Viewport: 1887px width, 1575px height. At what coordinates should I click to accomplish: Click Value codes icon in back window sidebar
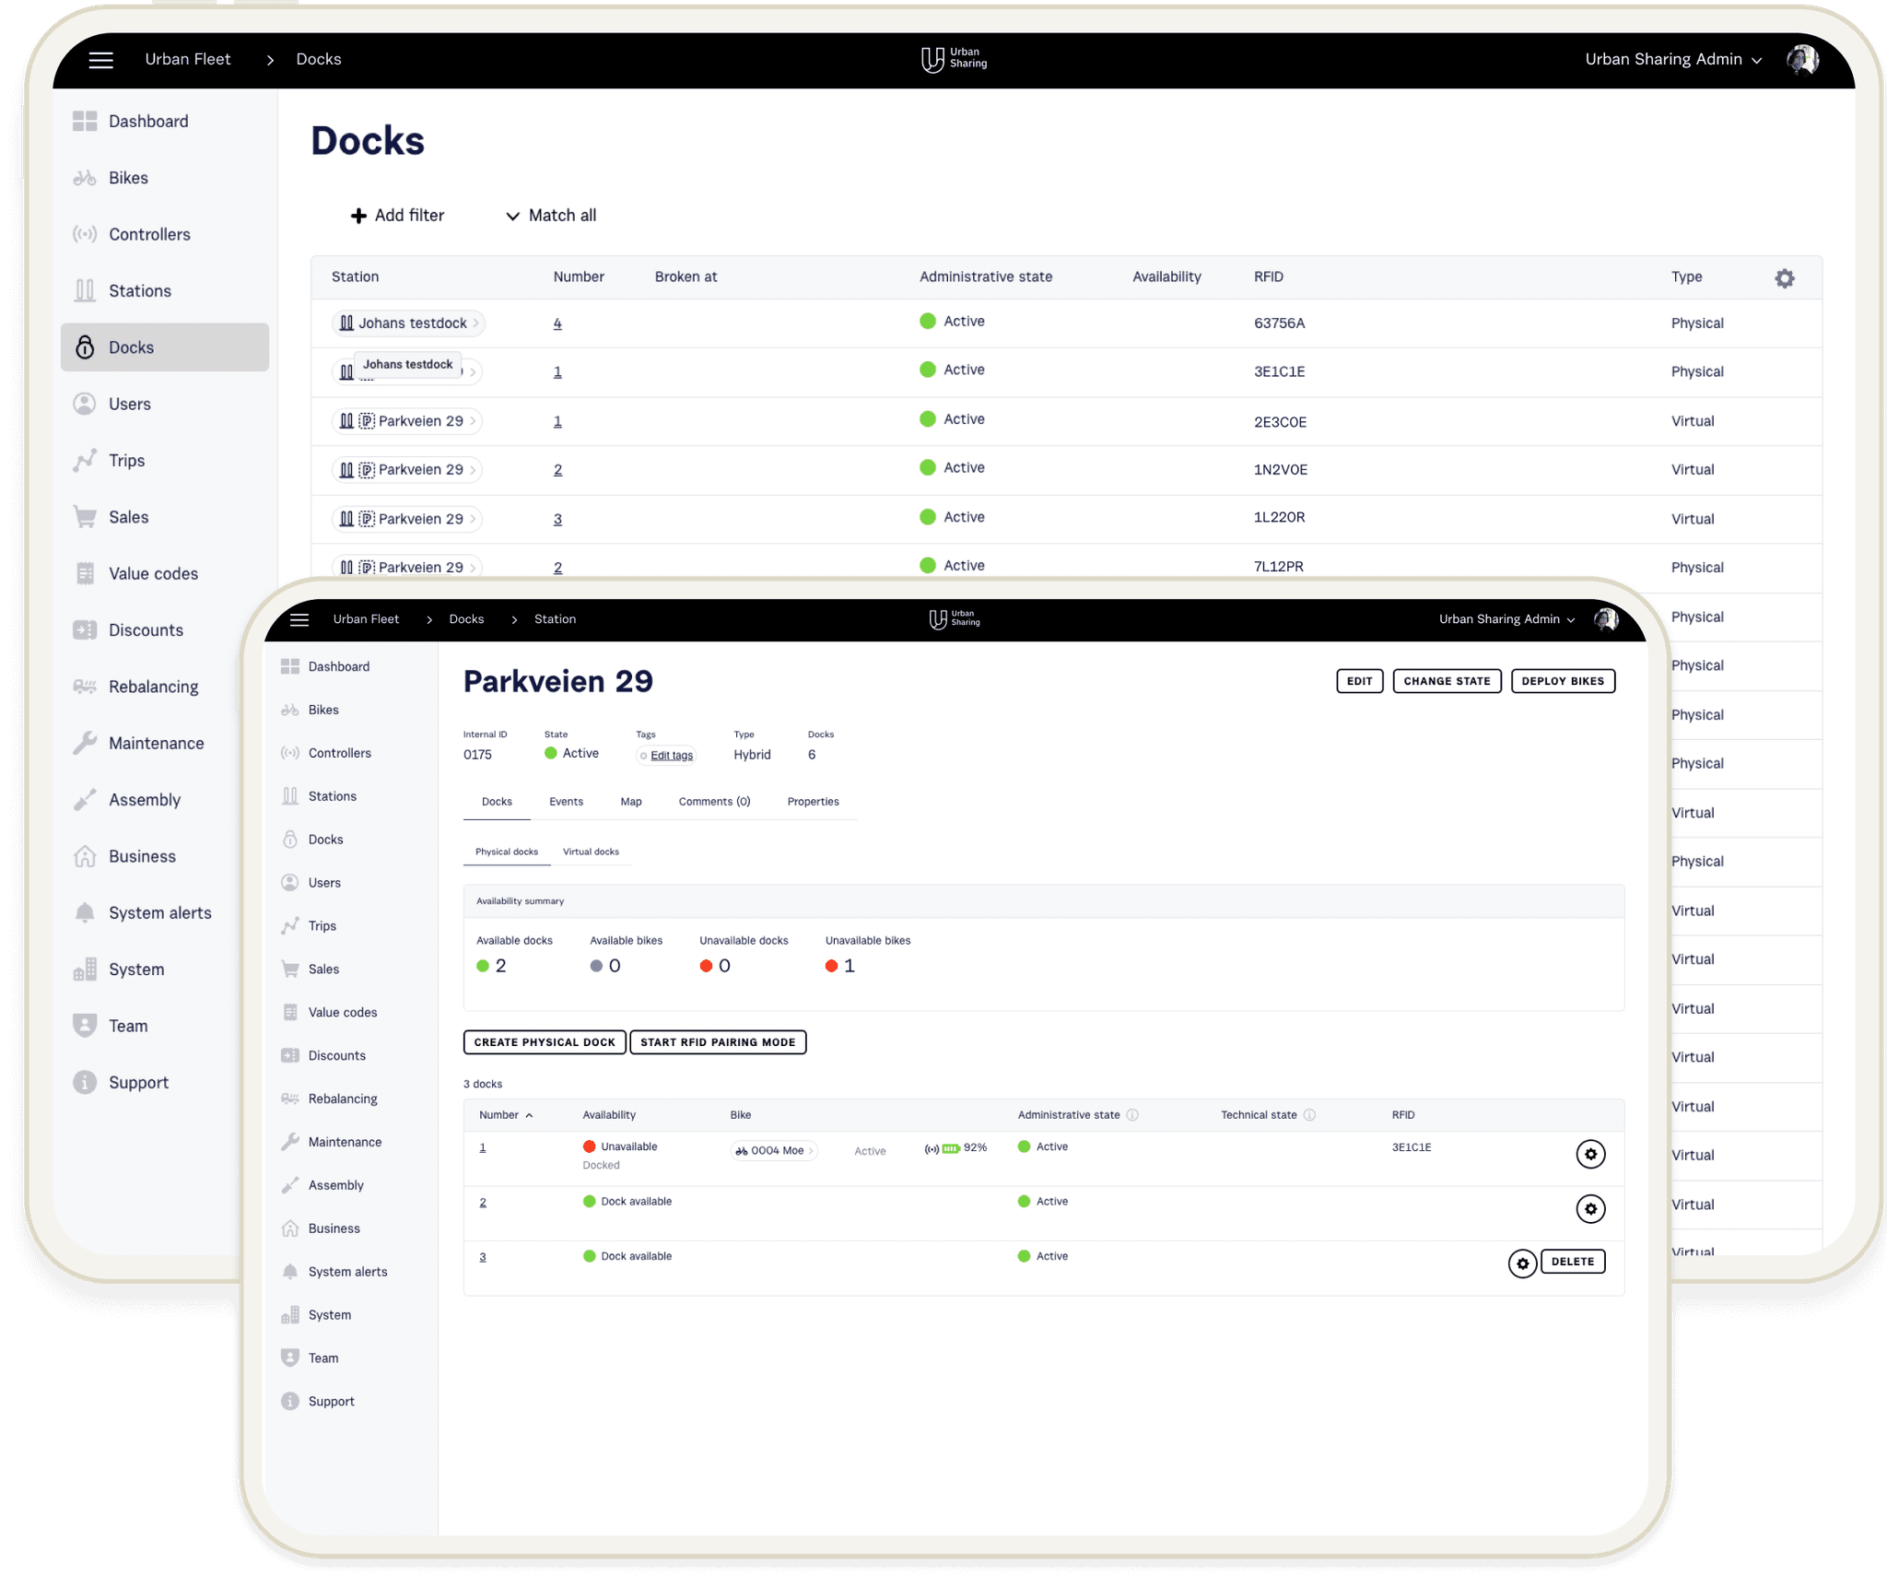[x=85, y=573]
